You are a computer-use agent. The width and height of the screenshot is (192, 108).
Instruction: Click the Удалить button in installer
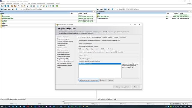(111, 80)
